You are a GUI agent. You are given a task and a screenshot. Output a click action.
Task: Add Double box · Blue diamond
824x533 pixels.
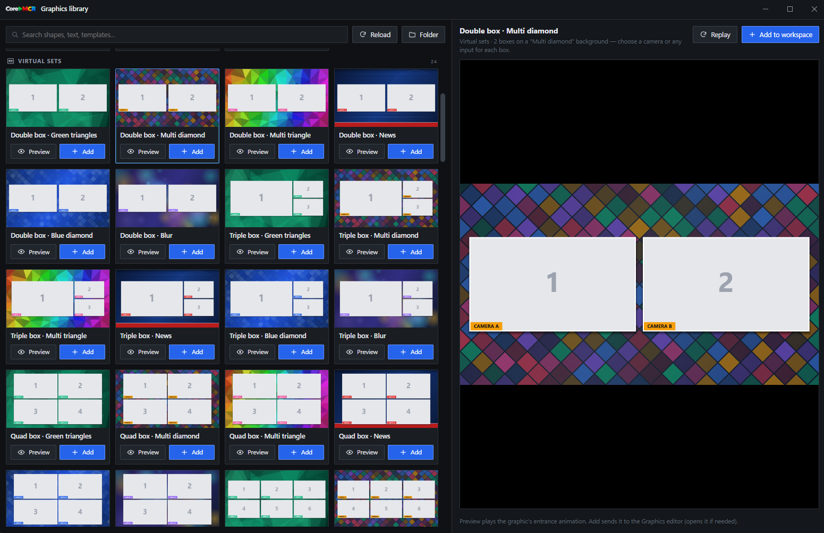[82, 252]
